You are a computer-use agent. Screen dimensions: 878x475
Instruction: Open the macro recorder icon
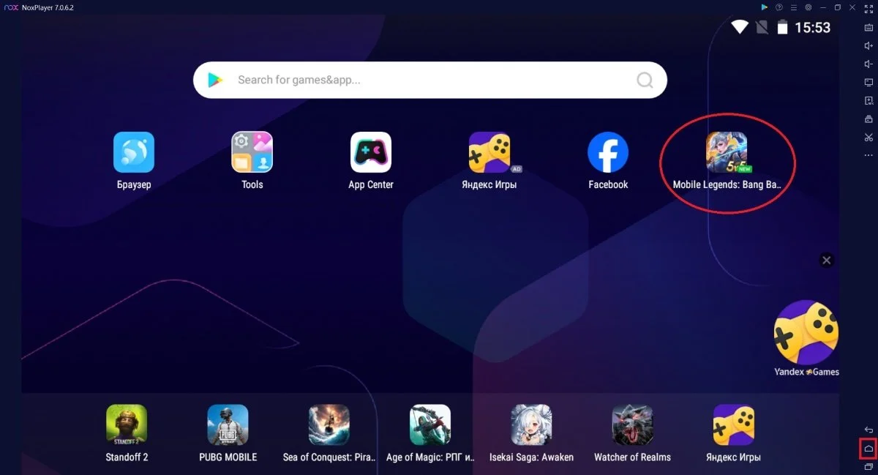868,100
